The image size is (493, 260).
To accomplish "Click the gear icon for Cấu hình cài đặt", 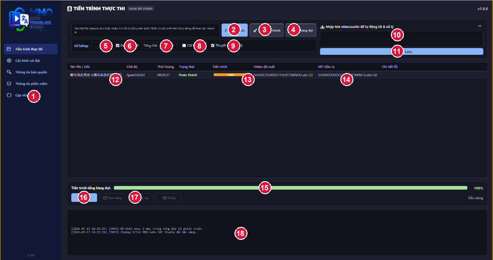I will click(x=9, y=61).
